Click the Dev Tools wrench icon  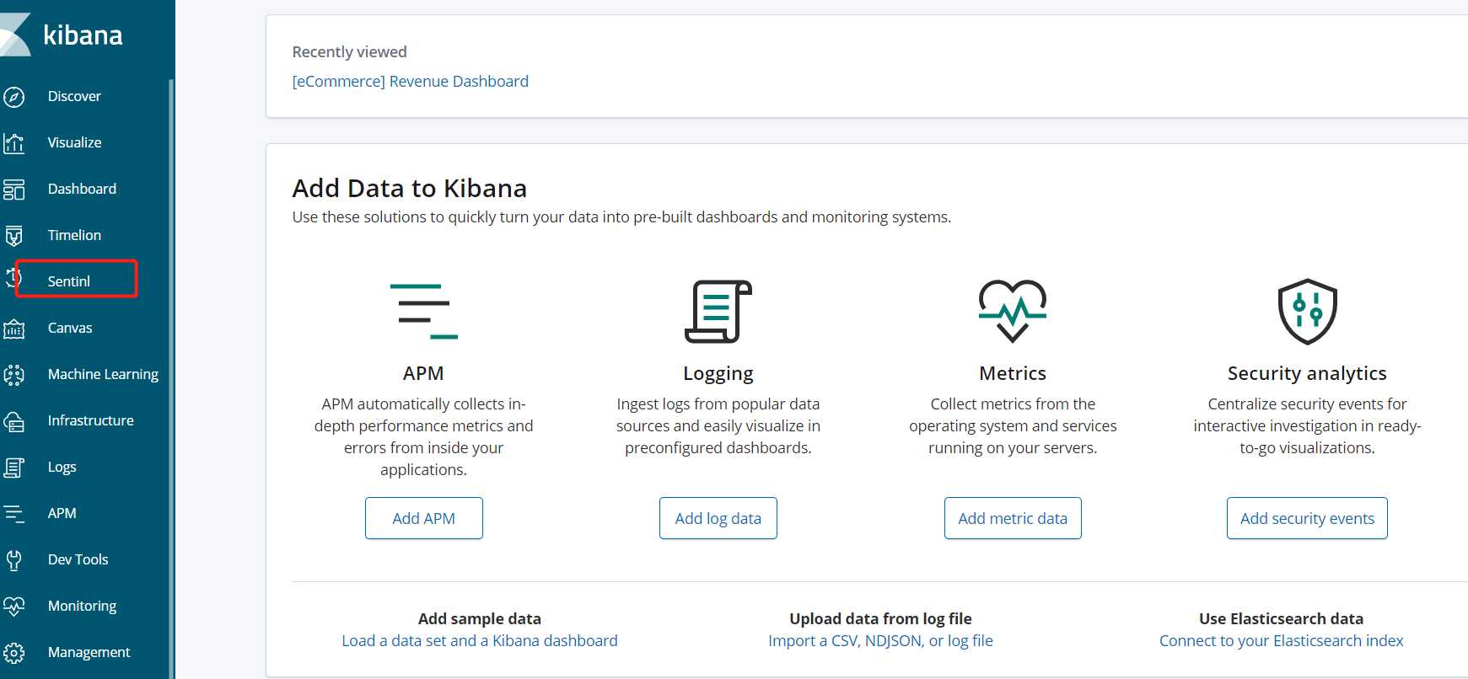tap(13, 560)
